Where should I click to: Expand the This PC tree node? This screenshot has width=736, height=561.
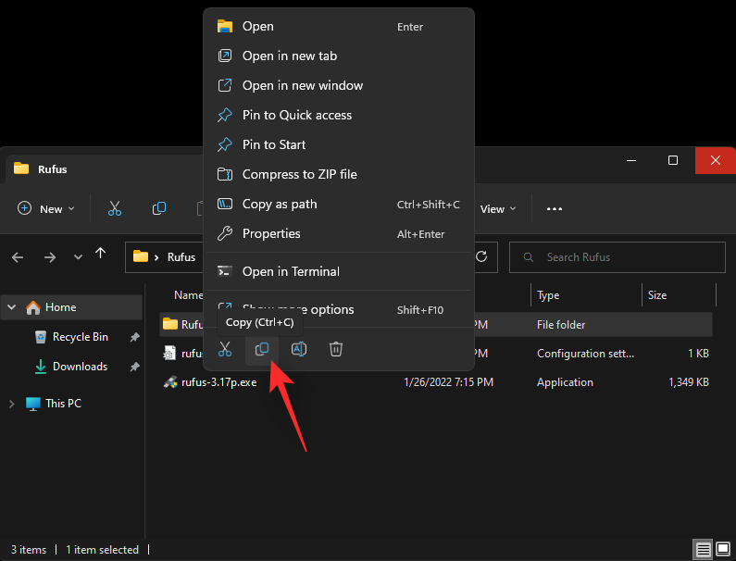click(11, 404)
